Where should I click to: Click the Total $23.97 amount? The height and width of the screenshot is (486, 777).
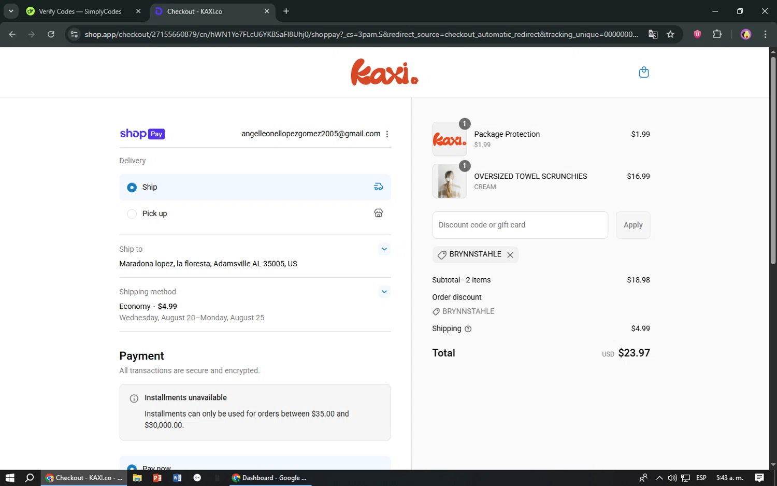tap(634, 353)
